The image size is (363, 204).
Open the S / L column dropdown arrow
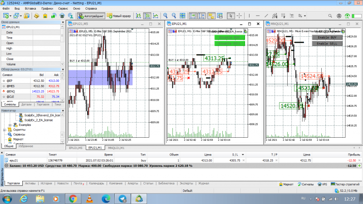coord(243,154)
